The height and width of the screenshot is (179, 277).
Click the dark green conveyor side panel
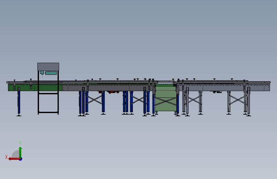[35, 87]
